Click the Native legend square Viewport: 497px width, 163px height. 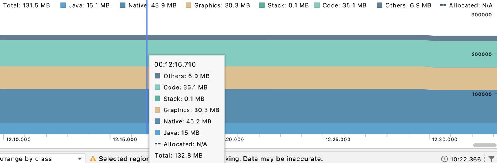[x=123, y=5]
